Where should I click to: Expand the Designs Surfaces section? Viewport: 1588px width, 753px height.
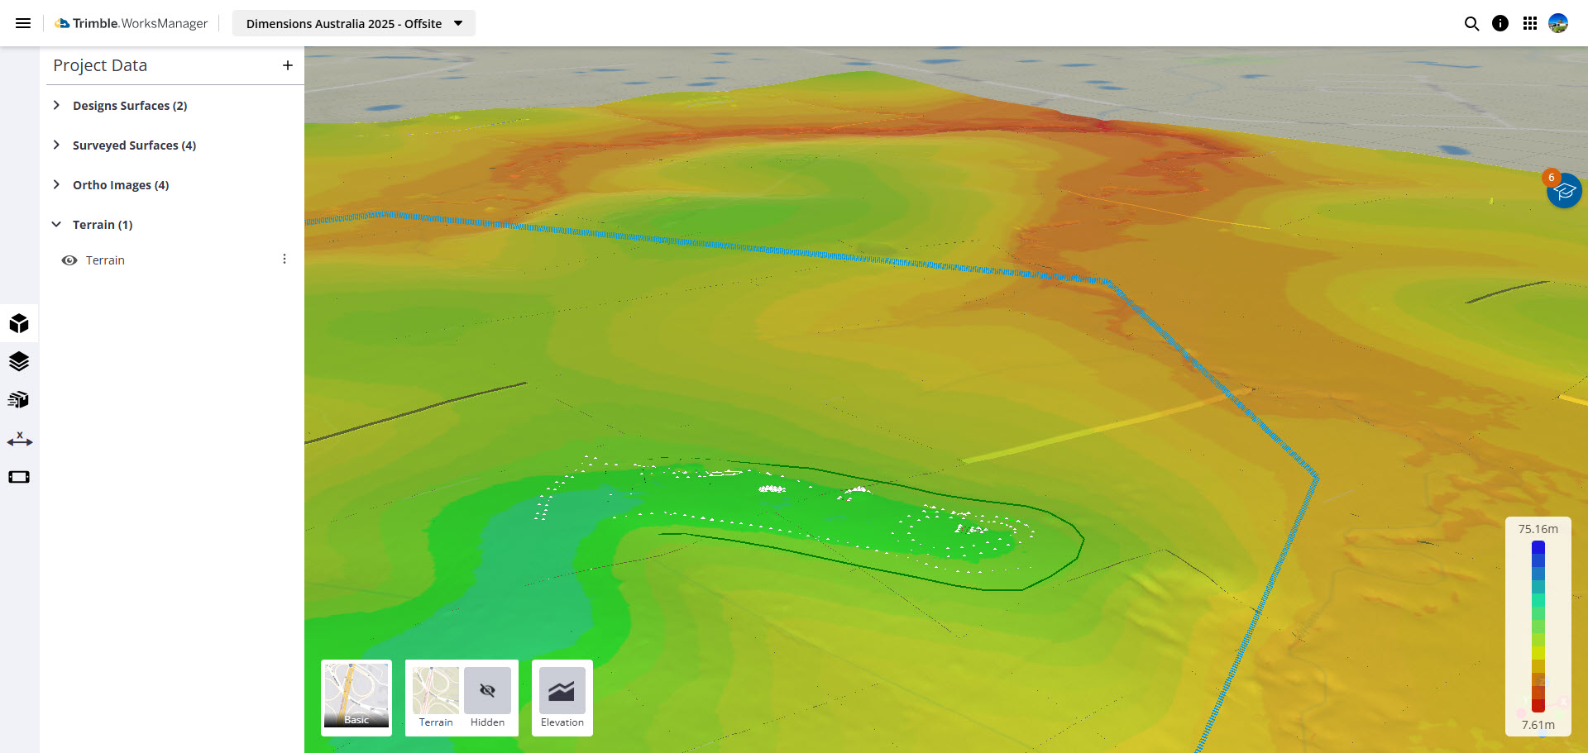coord(56,105)
